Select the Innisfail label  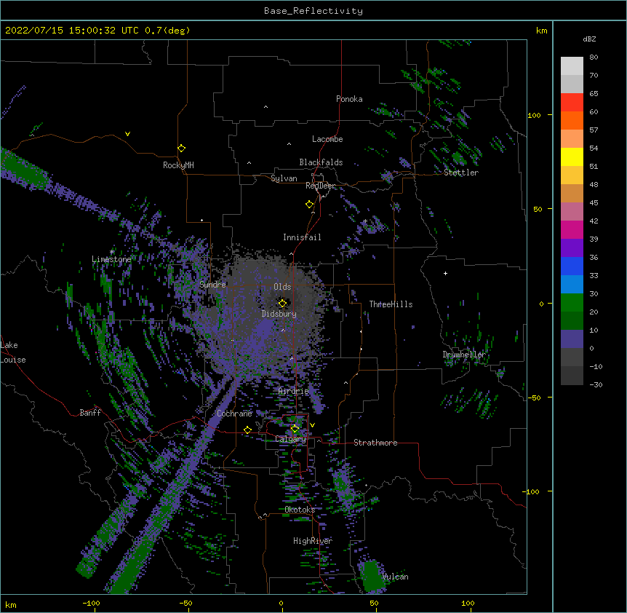(x=302, y=237)
